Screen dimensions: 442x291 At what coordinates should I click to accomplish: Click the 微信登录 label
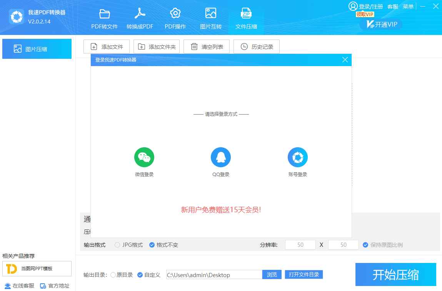(x=144, y=175)
